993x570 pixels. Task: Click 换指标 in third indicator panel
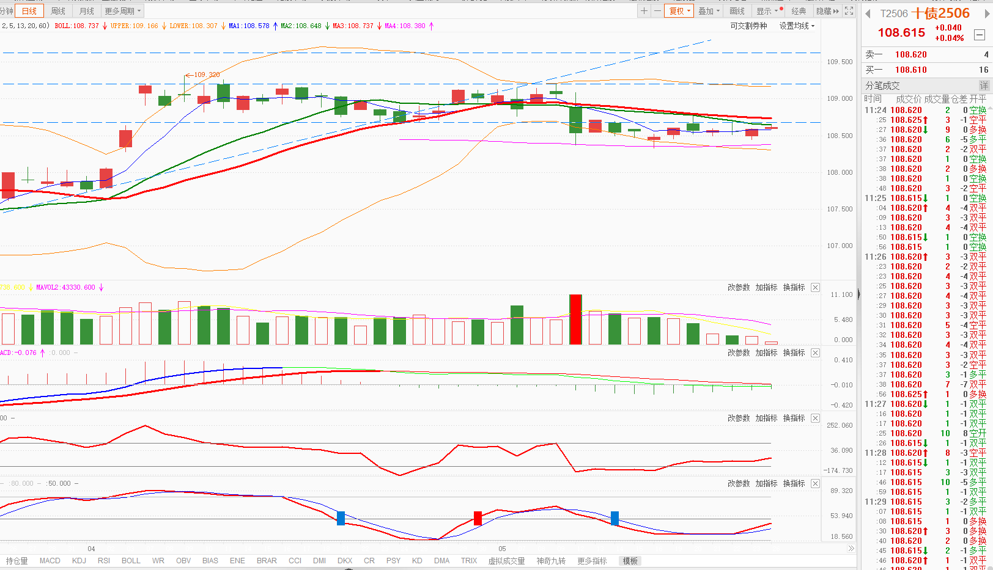point(794,418)
